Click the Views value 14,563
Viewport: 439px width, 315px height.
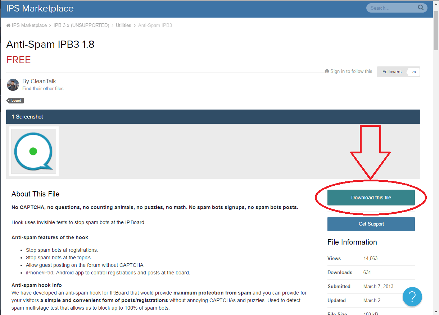370,259
